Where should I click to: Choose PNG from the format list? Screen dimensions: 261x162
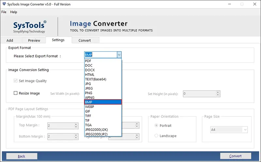(103, 93)
